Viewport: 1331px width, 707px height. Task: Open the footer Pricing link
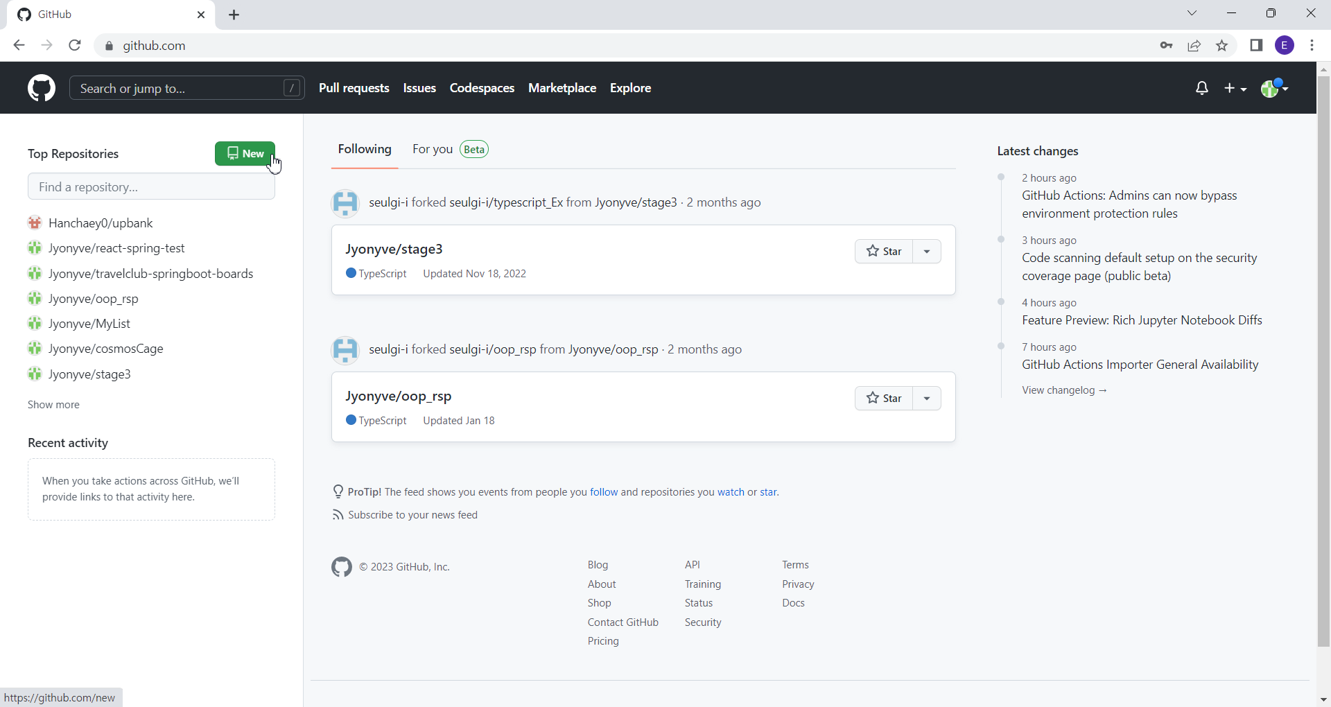[x=603, y=641]
